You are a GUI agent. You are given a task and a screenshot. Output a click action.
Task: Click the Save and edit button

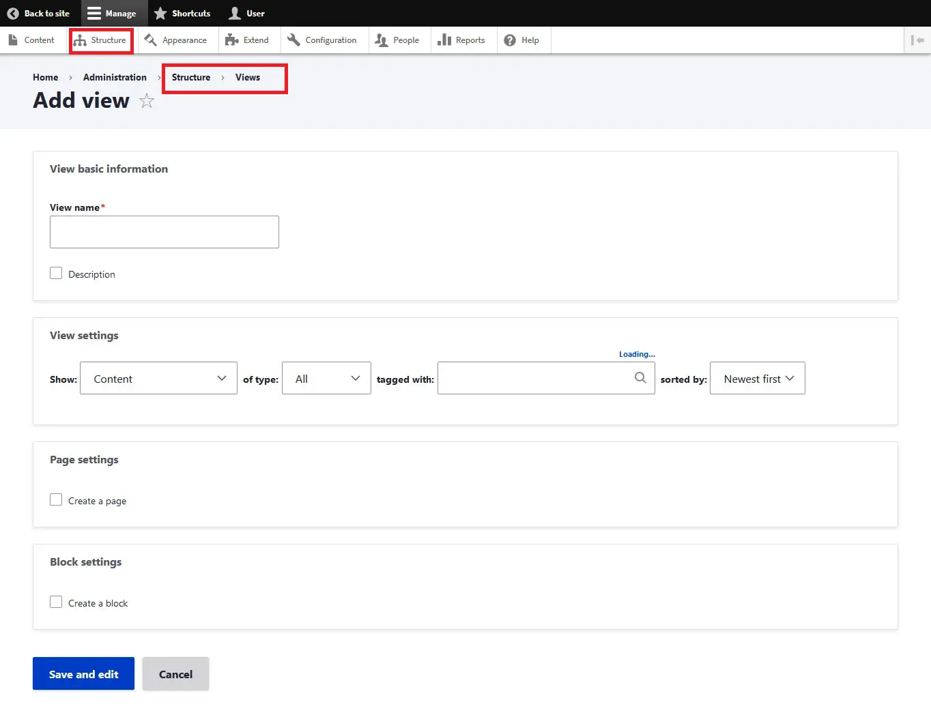tap(83, 673)
